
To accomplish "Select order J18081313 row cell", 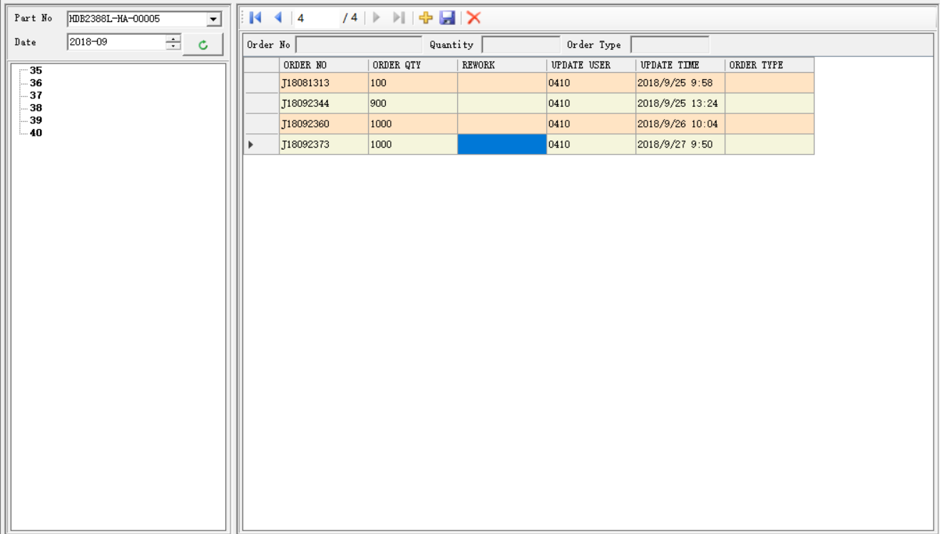I will (x=323, y=83).
